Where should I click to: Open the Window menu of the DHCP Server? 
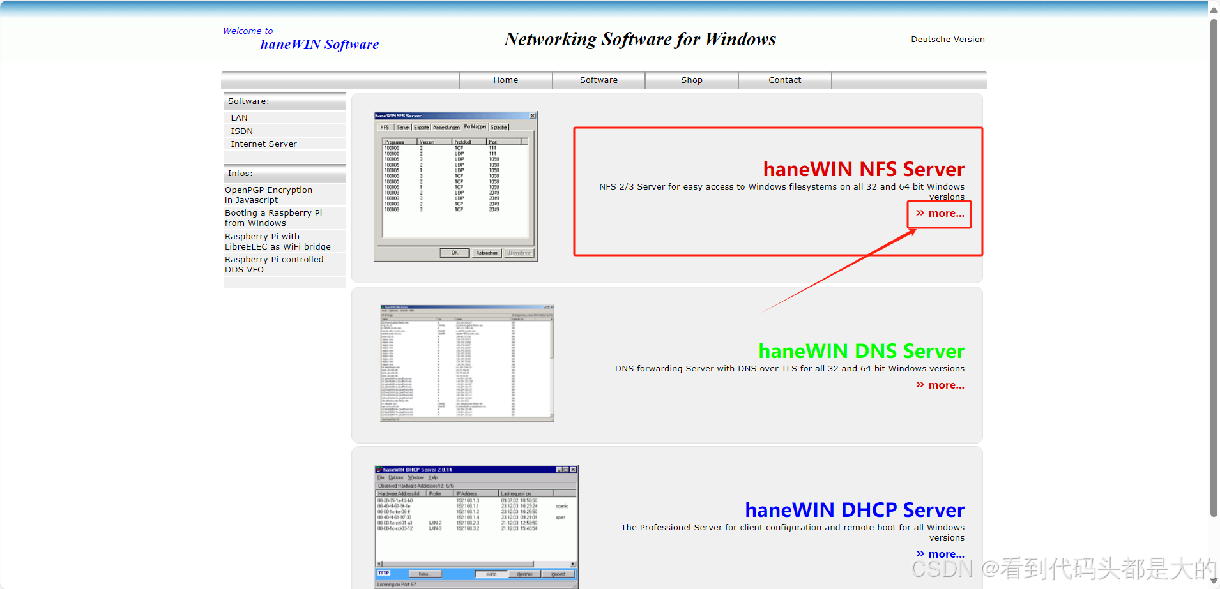coord(416,477)
